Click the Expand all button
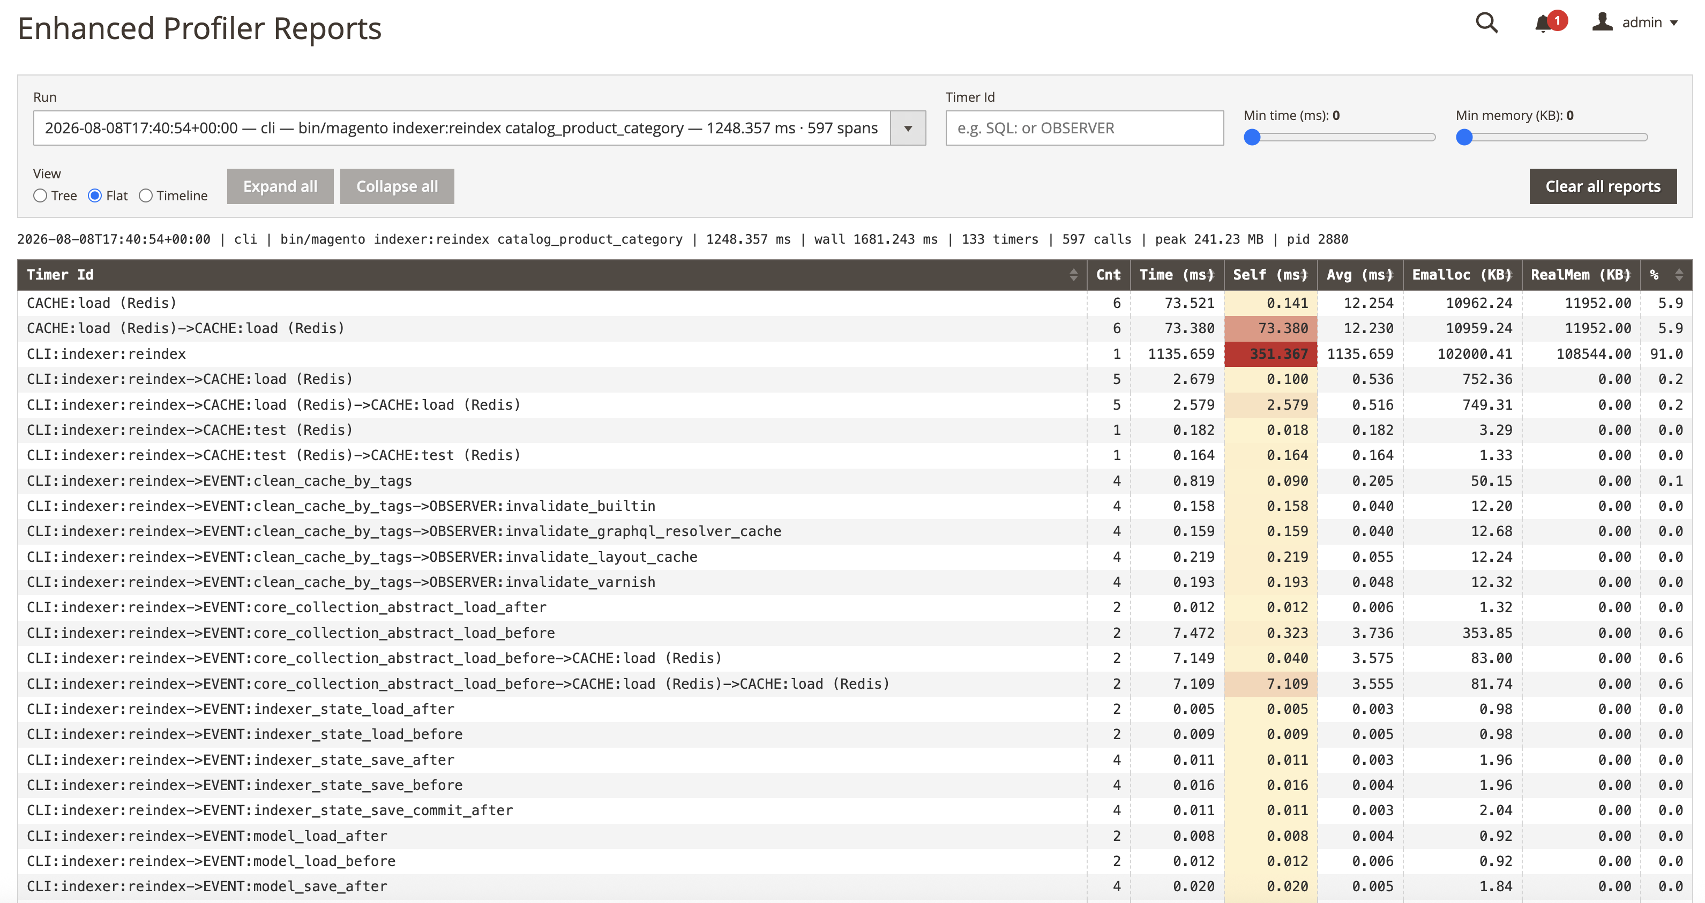 tap(280, 186)
